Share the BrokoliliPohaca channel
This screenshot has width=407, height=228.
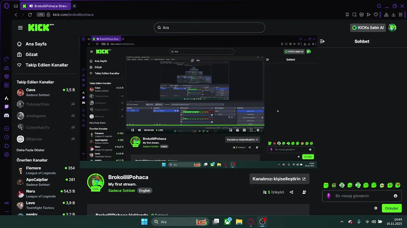click(x=292, y=192)
